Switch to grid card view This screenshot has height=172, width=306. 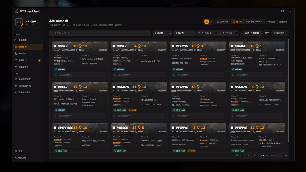pos(207,21)
